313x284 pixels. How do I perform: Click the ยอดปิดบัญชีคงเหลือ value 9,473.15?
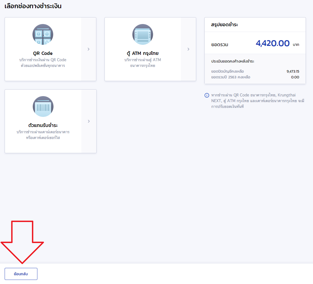coord(293,72)
